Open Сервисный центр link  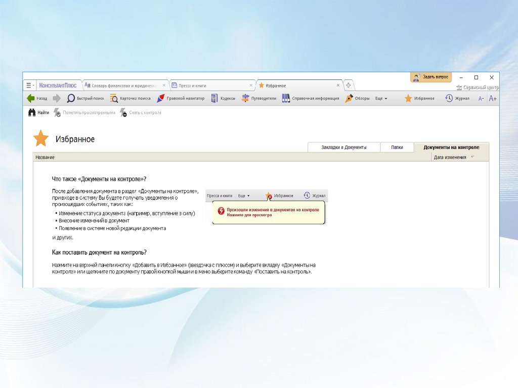click(x=478, y=87)
